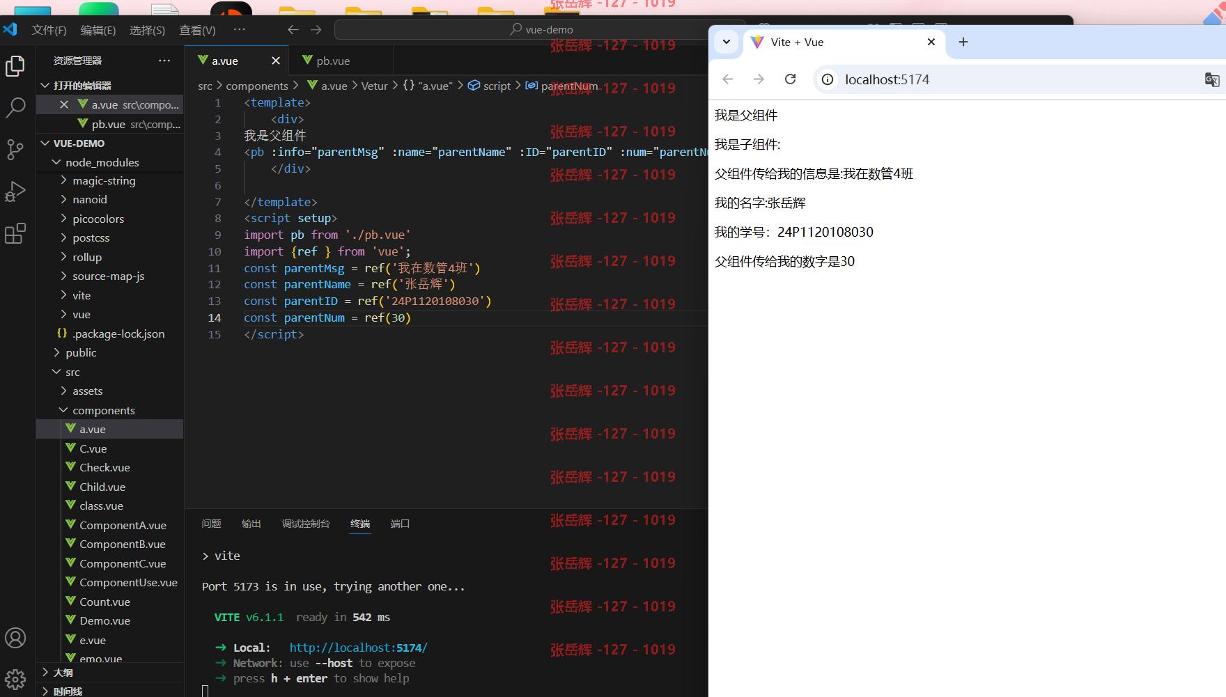Screen dimensions: 1226x697
Task: Close a.vue in the open editors list
Action: 64,104
